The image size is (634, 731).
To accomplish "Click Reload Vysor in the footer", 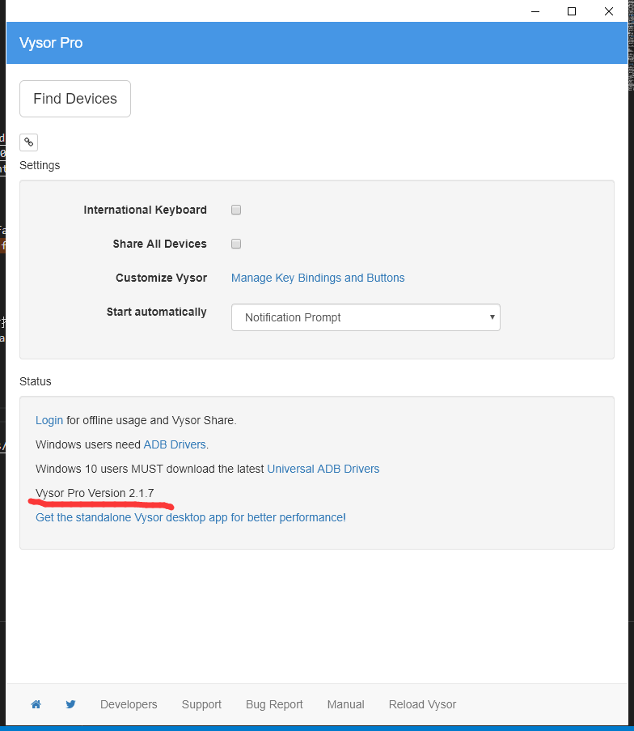I will coord(422,704).
